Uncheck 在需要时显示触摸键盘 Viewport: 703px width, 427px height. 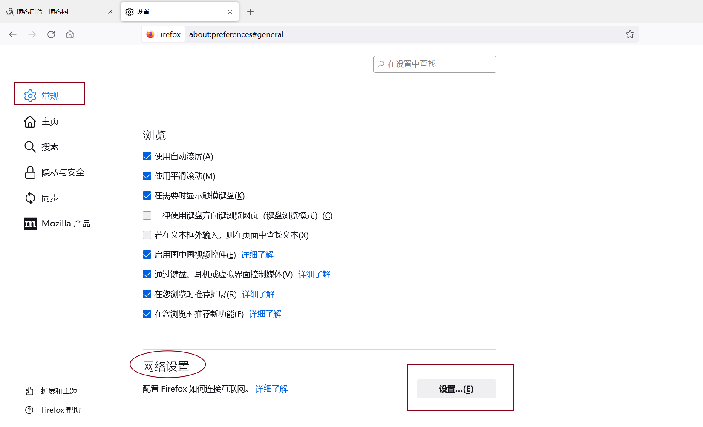pos(147,195)
